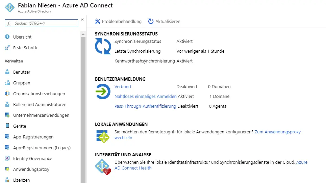Open Unternehmensanwendungen in sidebar
Image resolution: width=326 pixels, height=183 pixels.
click(41, 115)
